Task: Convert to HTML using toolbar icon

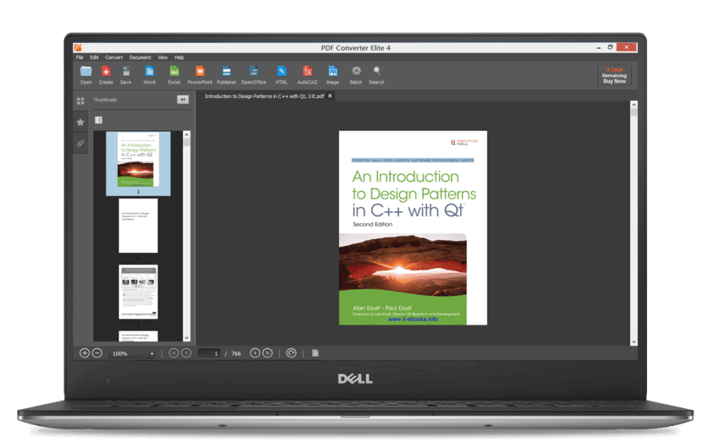Action: [x=282, y=71]
